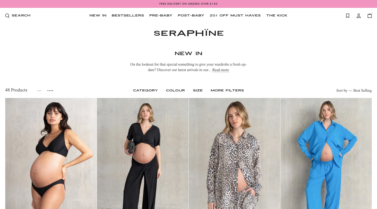Click the Seraphine logo
The height and width of the screenshot is (209, 377).
pyautogui.click(x=188, y=33)
